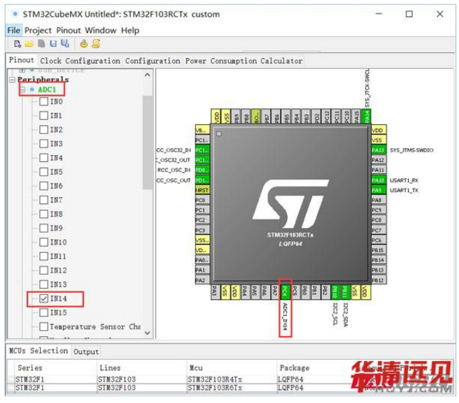Screen dimensions: 459x403
Task: Open the Power Consumption Calculator tab
Action: point(244,61)
